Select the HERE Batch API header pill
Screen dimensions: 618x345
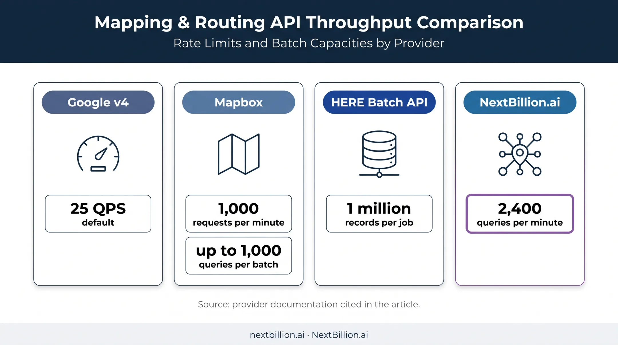point(379,102)
